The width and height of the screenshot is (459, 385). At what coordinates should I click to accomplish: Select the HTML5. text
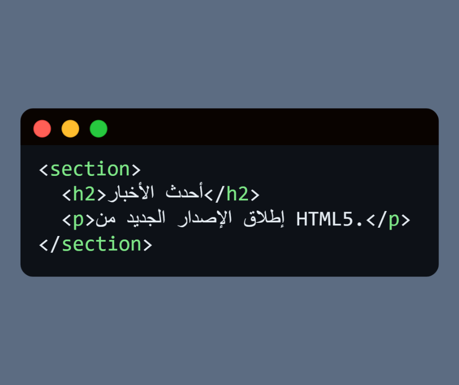(x=331, y=219)
